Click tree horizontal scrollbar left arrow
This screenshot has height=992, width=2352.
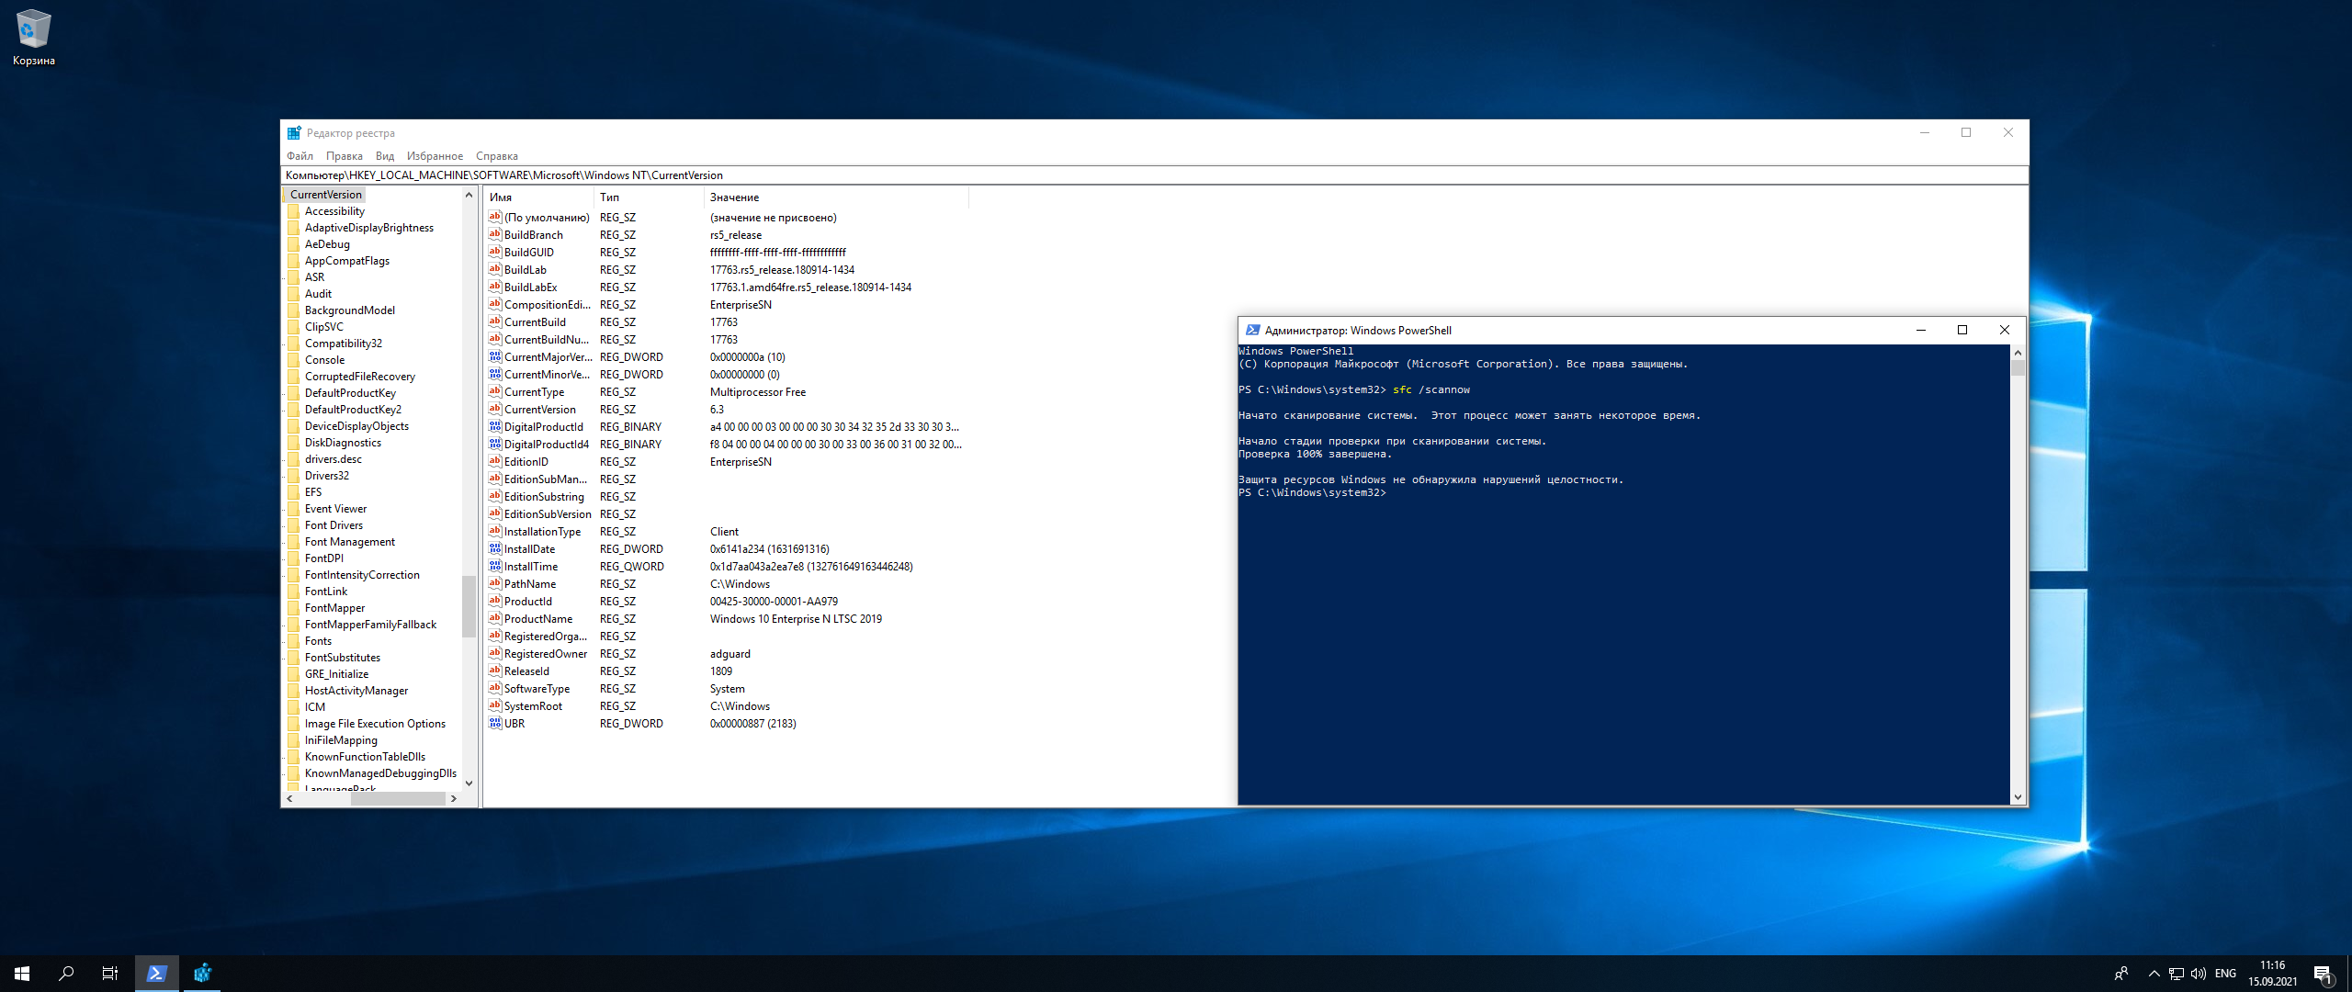pos(290,799)
